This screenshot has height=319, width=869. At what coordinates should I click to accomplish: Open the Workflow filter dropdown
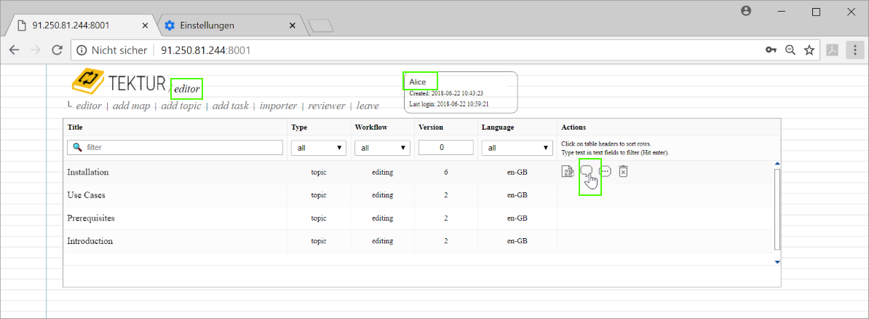click(382, 148)
